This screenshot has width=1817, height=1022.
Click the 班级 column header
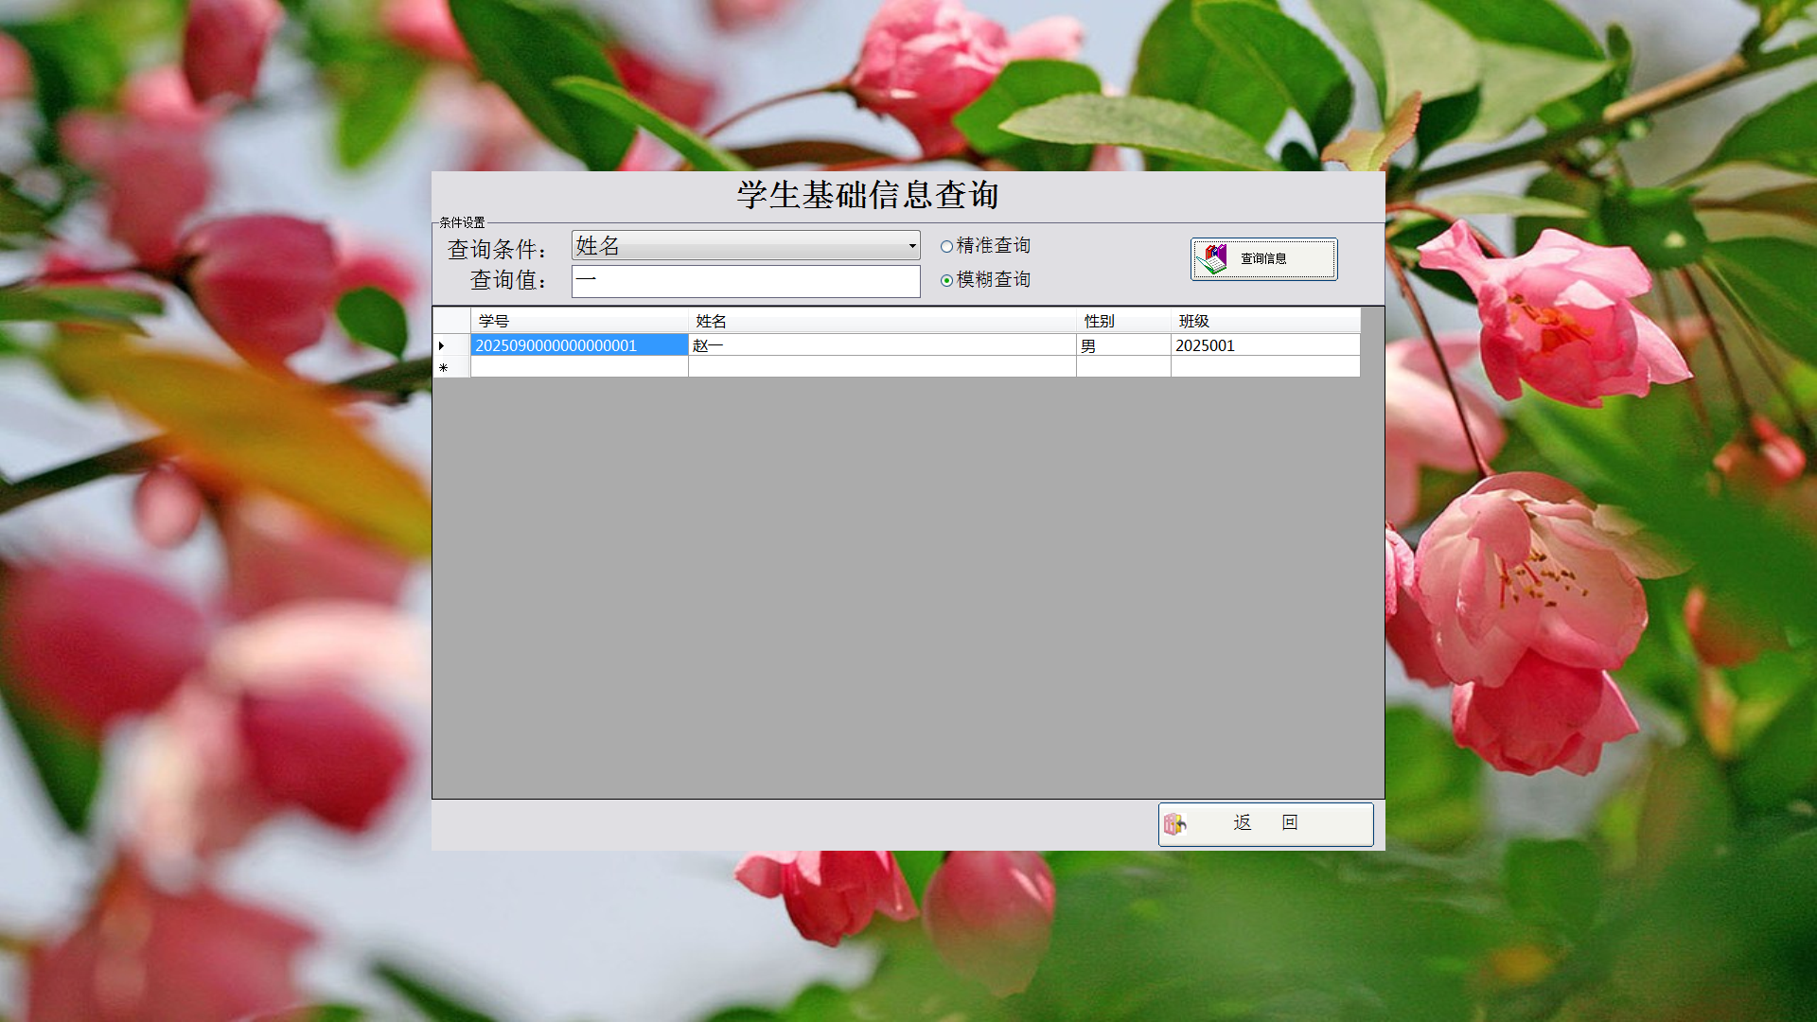click(x=1264, y=321)
